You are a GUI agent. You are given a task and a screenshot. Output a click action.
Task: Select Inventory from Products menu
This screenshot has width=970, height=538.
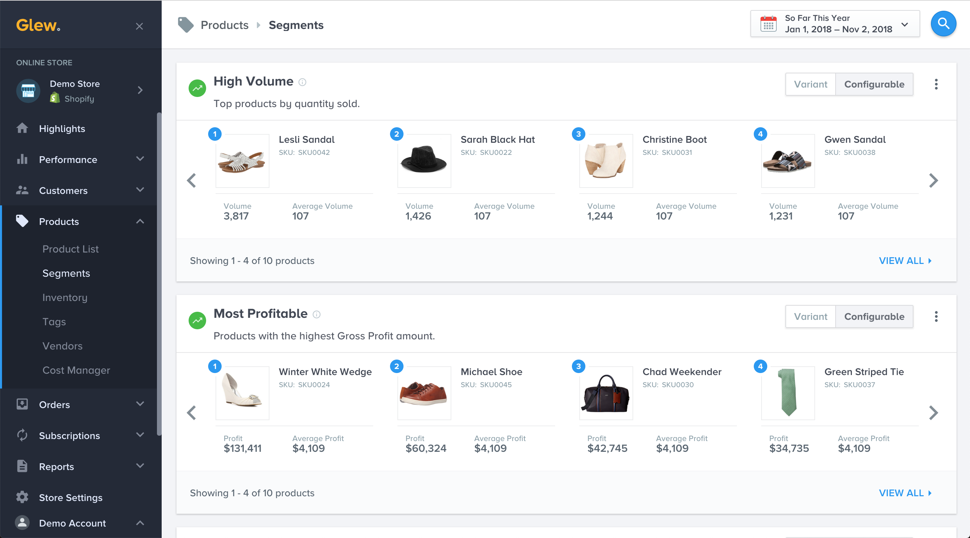pyautogui.click(x=64, y=297)
